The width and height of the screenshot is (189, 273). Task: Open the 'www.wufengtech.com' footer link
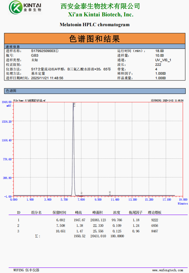click(x=168, y=270)
